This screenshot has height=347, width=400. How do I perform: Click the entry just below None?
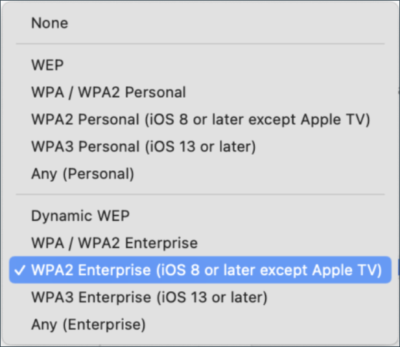pos(47,65)
